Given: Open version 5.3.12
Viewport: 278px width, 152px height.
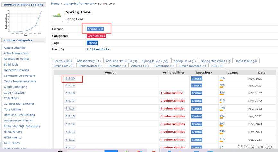Looking at the screenshot, I should pyautogui.click(x=70, y=139).
